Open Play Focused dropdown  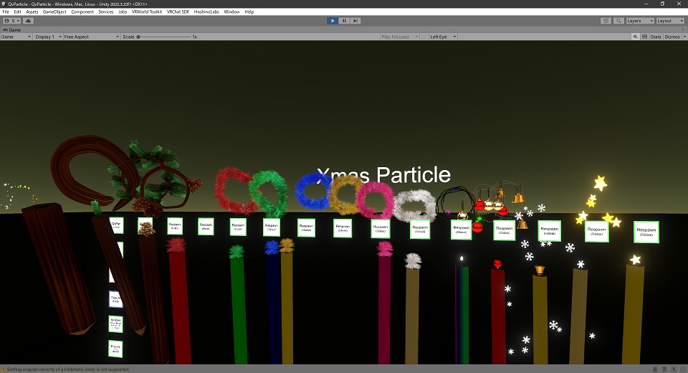399,37
